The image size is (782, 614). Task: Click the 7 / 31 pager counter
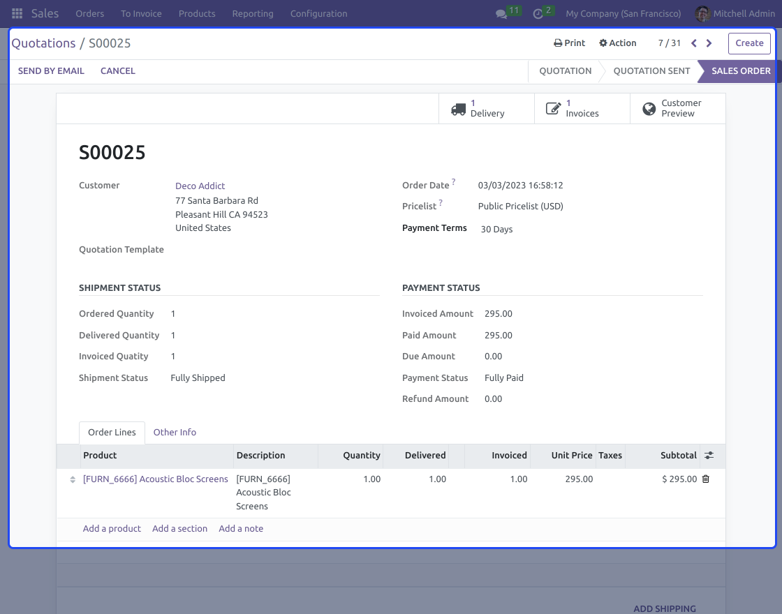point(670,43)
